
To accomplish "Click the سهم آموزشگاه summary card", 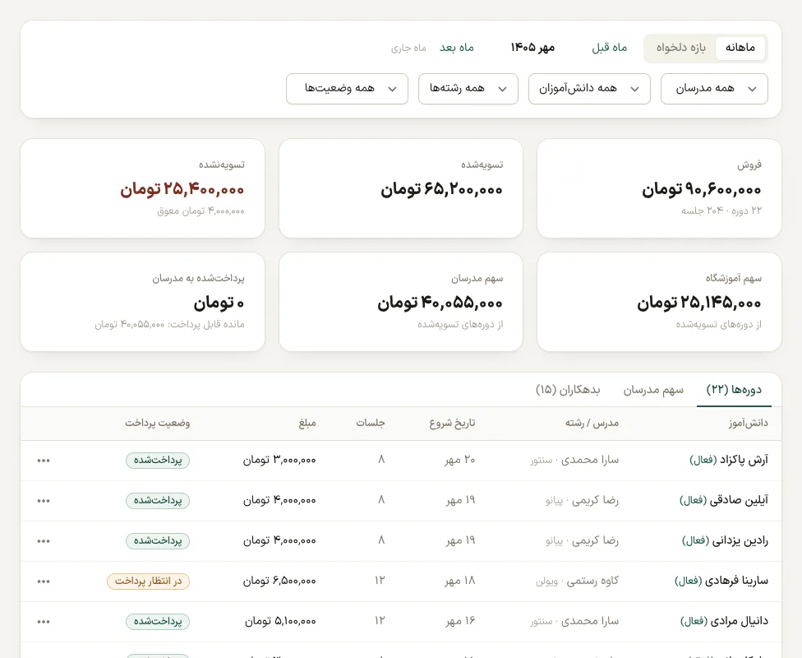I will point(659,302).
